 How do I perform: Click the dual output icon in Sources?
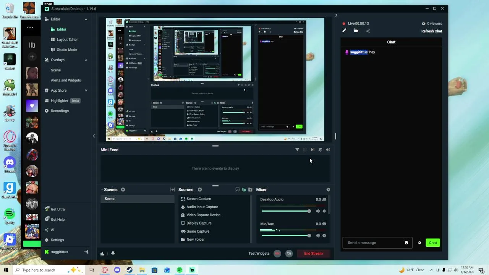(237, 189)
